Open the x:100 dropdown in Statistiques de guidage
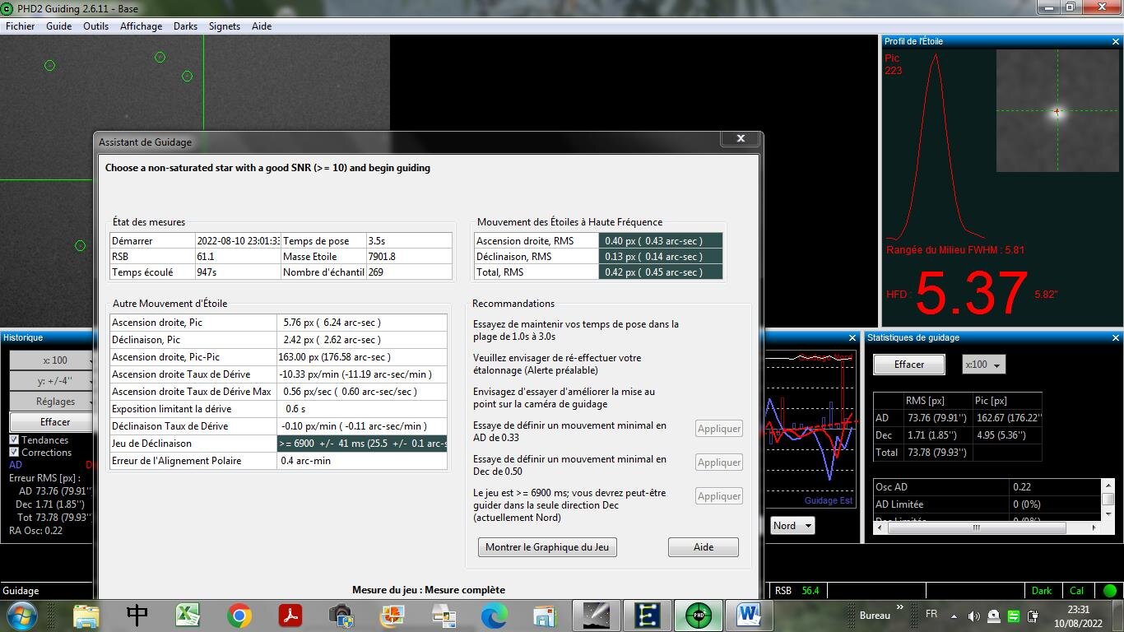 point(983,365)
